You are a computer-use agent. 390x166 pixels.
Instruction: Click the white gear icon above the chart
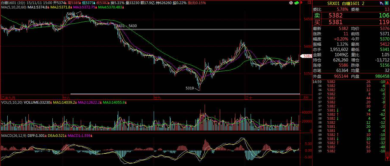pos(291,3)
